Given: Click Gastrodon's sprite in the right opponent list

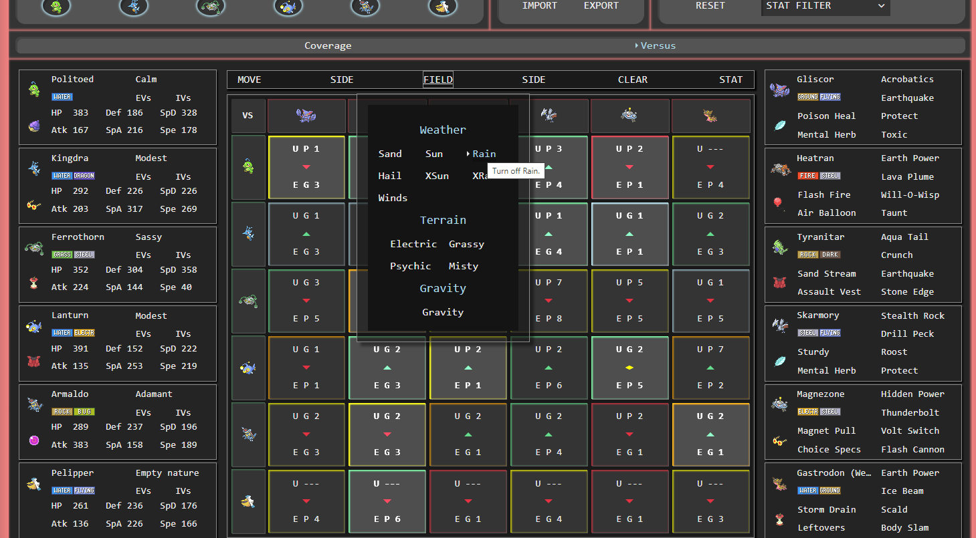Looking at the screenshot, I should [779, 483].
